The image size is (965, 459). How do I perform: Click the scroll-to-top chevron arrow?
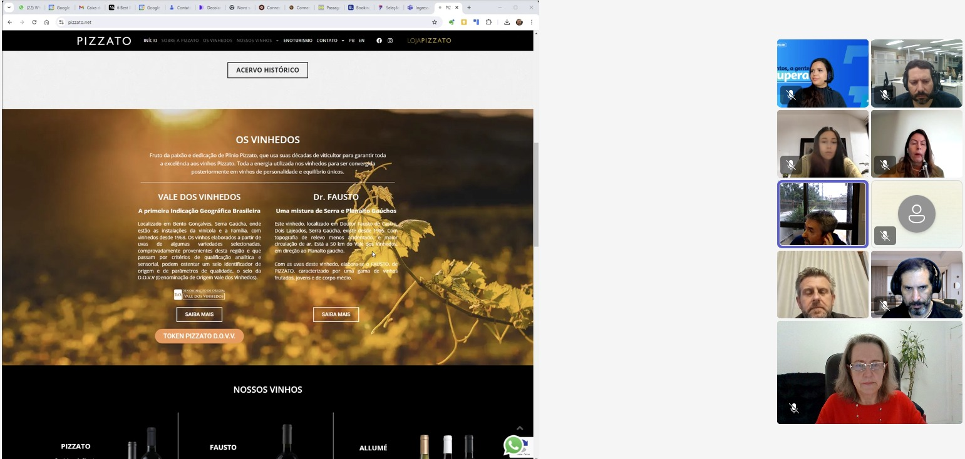(519, 428)
